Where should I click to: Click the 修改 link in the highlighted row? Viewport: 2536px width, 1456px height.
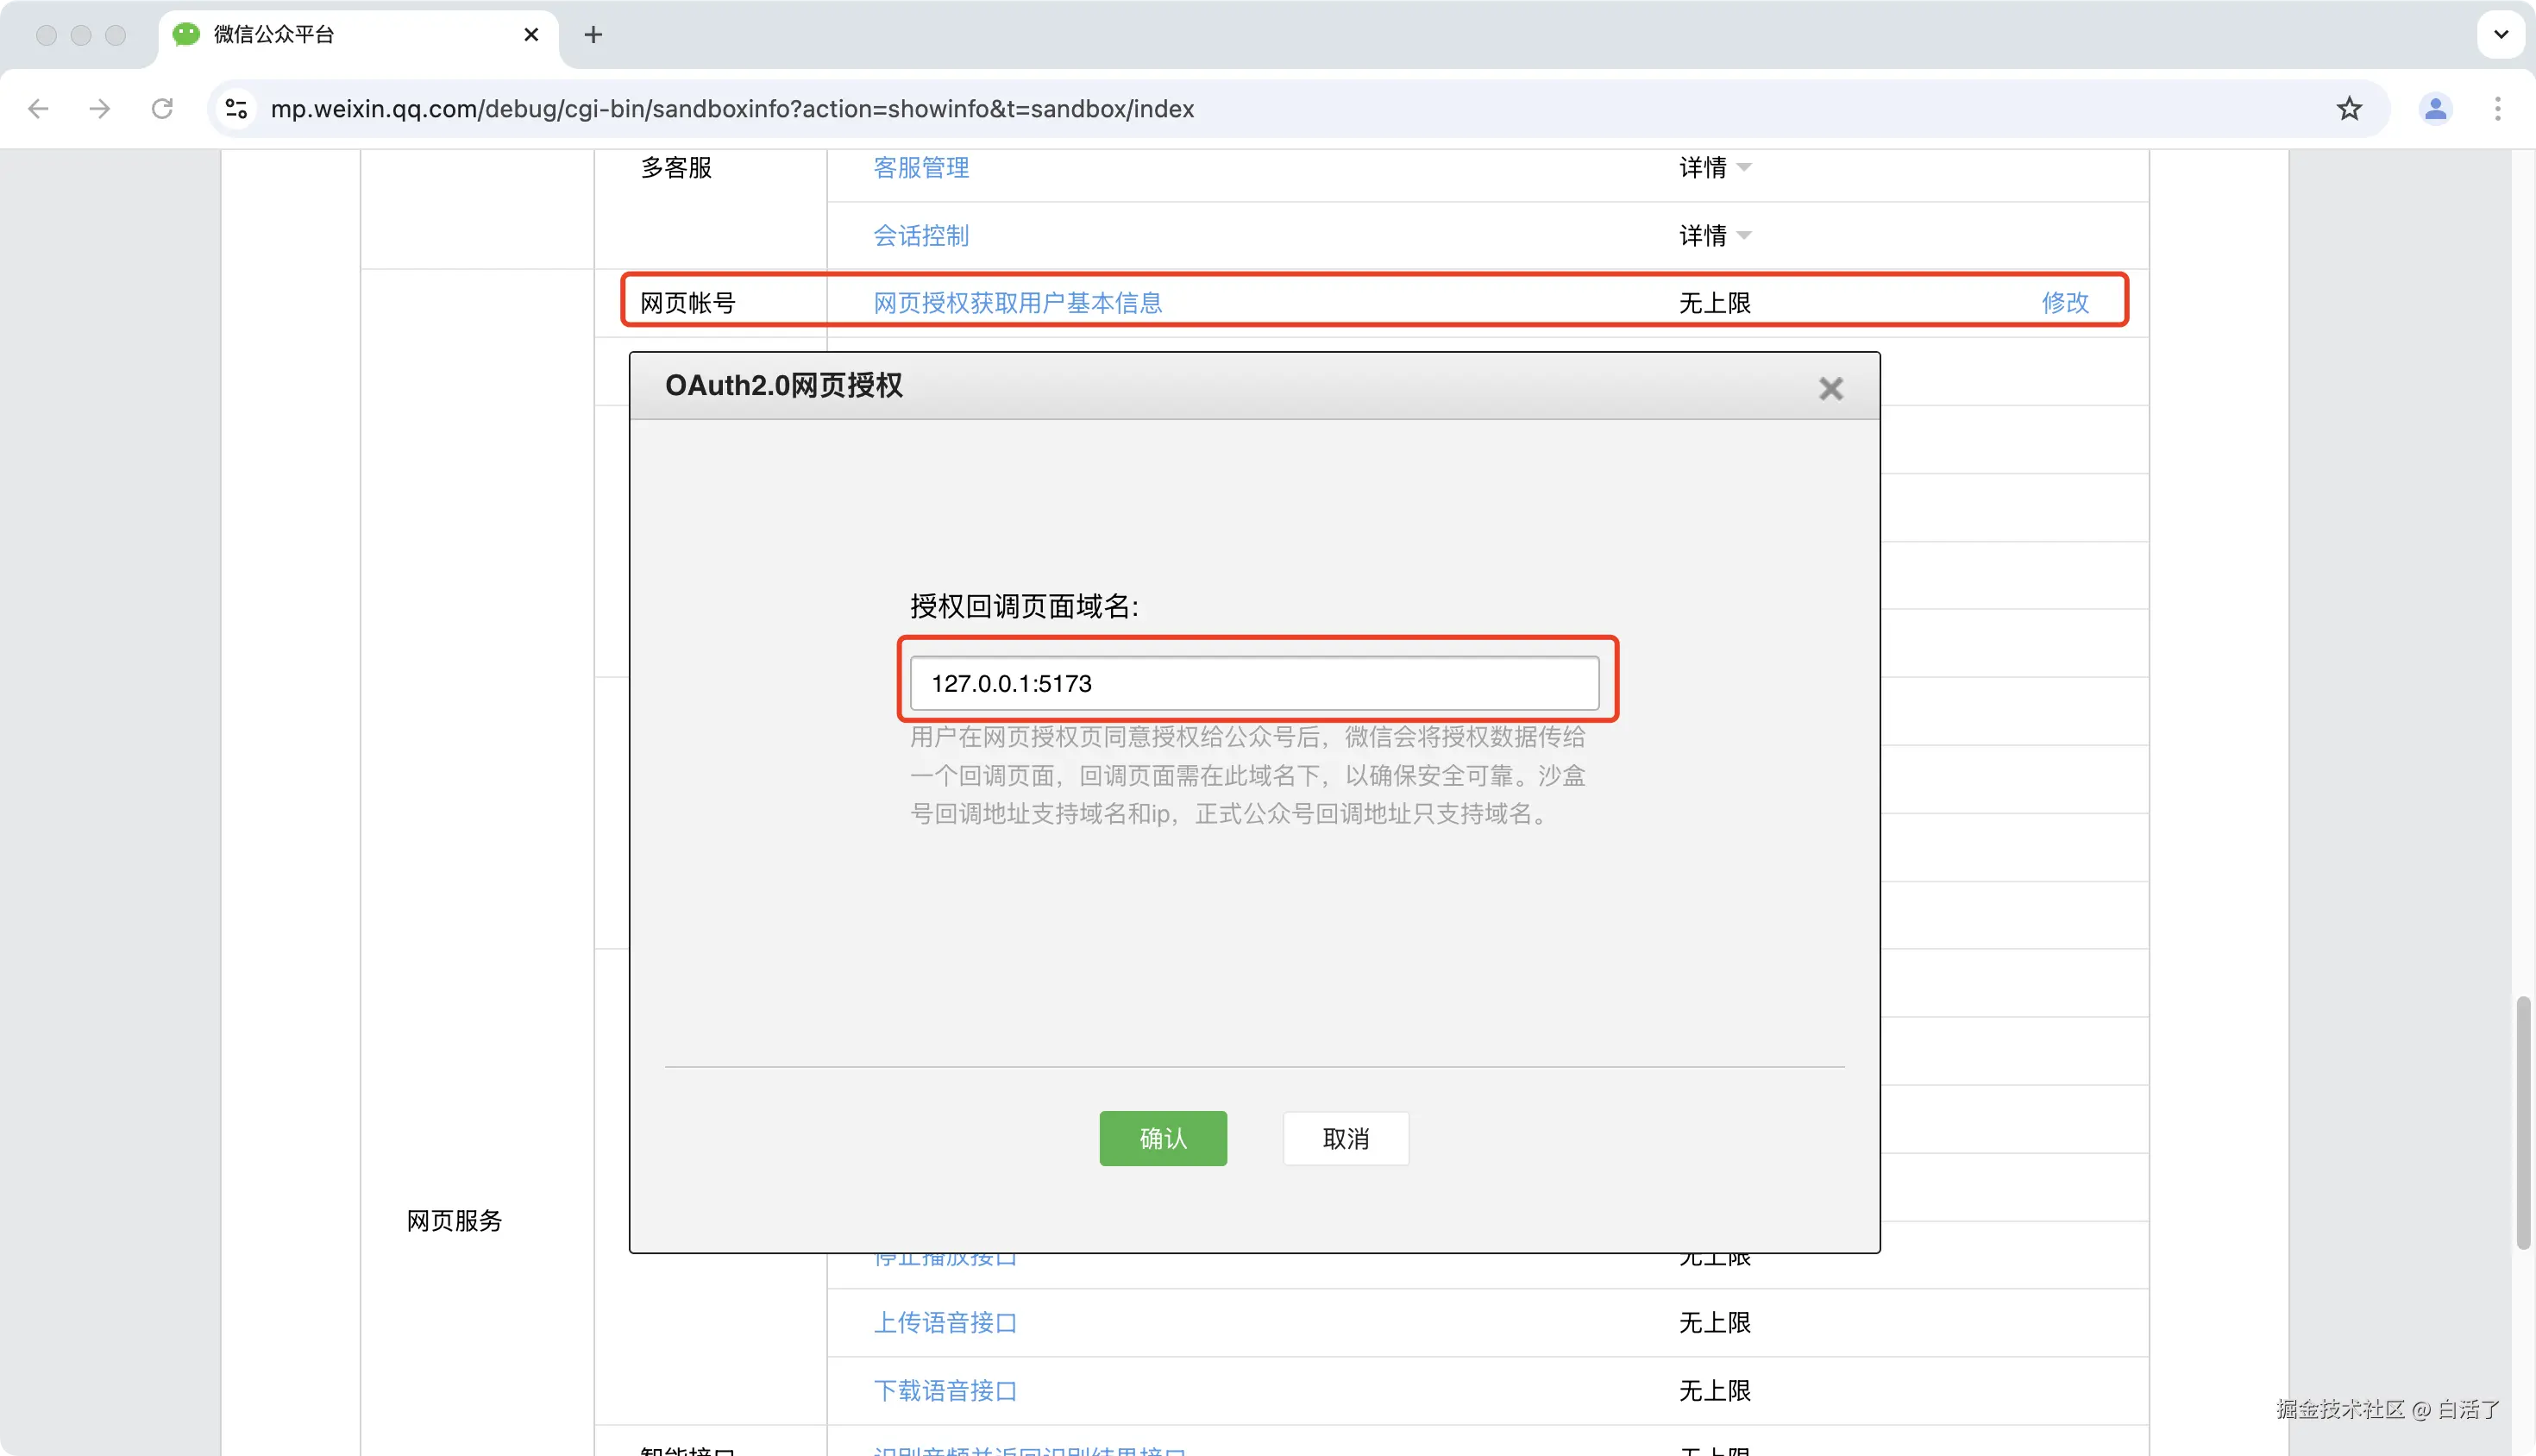2065,303
